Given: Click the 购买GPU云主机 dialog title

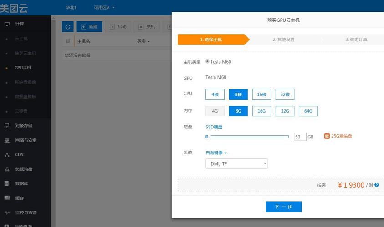Looking at the screenshot, I should pyautogui.click(x=283, y=20).
